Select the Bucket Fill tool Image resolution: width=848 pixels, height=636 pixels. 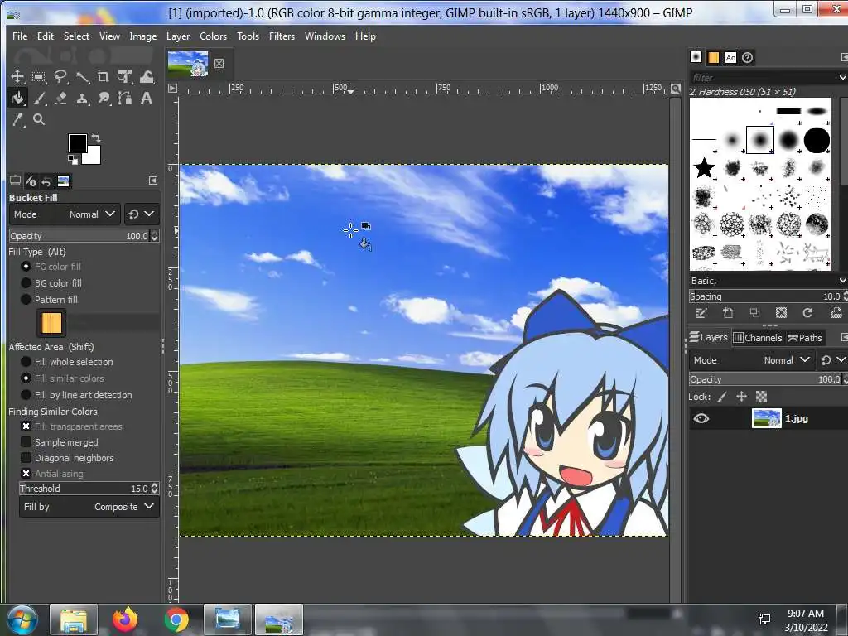[17, 99]
